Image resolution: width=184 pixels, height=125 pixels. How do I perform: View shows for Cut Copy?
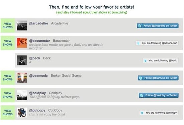pos(8,112)
